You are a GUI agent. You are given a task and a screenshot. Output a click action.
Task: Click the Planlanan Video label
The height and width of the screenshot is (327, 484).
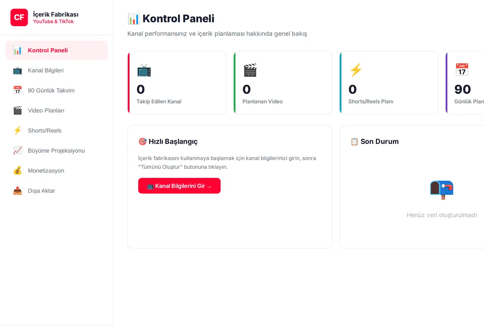pyautogui.click(x=263, y=102)
